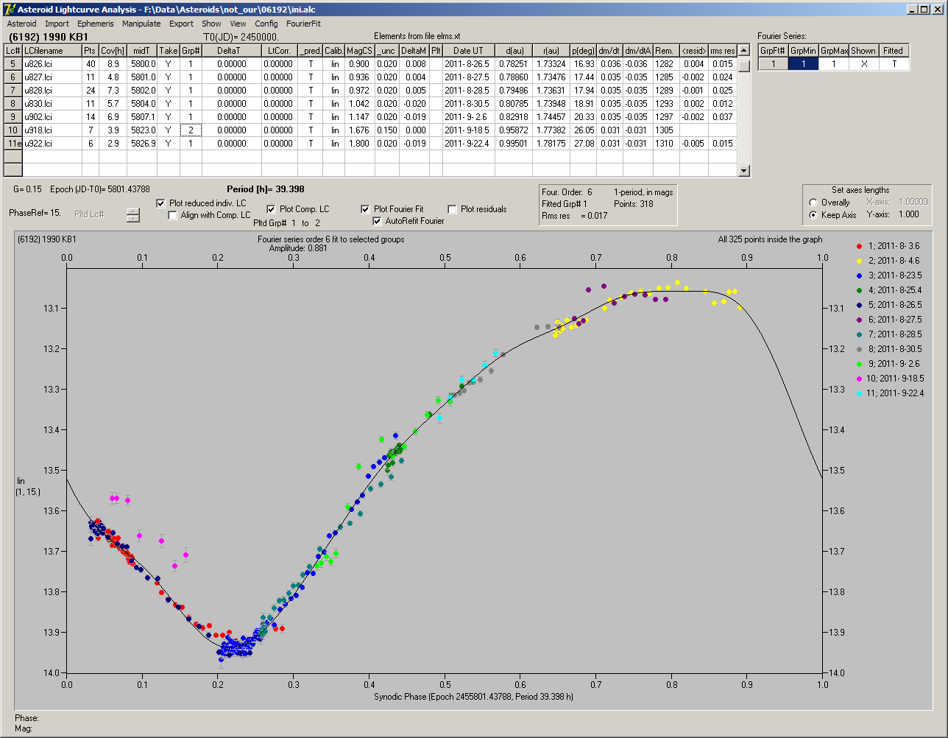Click filename cell u902.lci
The image size is (948, 738).
click(x=52, y=117)
